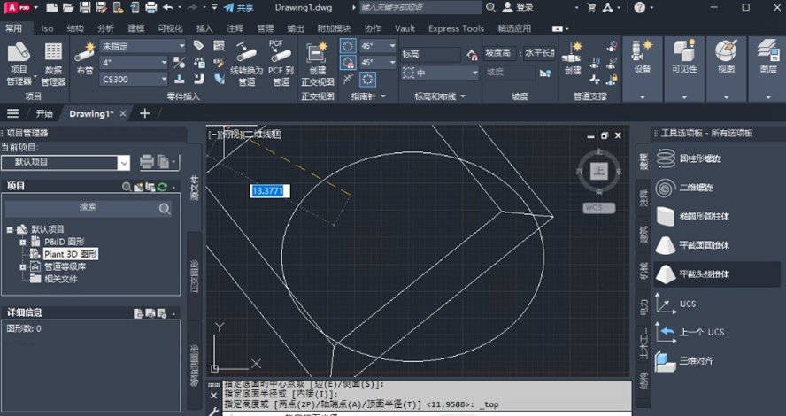Click the UCS tool in palette

(x=675, y=304)
